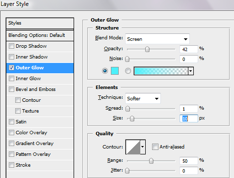Select the Bevel and Emboss label

click(x=36, y=89)
